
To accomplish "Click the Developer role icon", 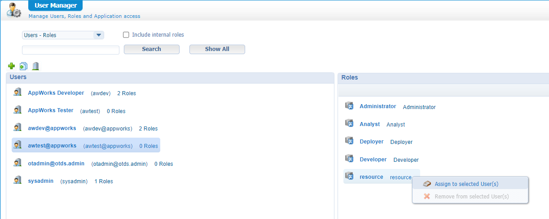I will [x=349, y=159].
